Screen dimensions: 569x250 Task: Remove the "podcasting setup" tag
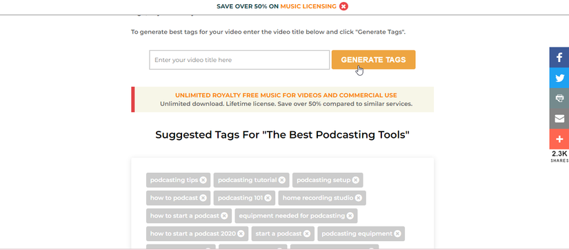click(356, 180)
